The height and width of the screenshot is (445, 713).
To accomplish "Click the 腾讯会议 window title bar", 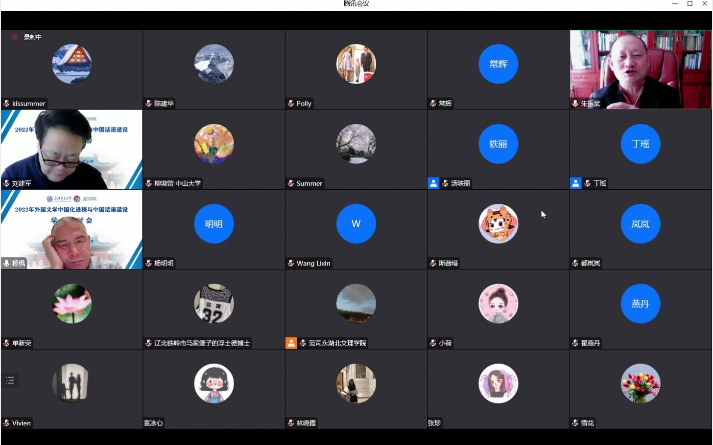I will point(356,4).
